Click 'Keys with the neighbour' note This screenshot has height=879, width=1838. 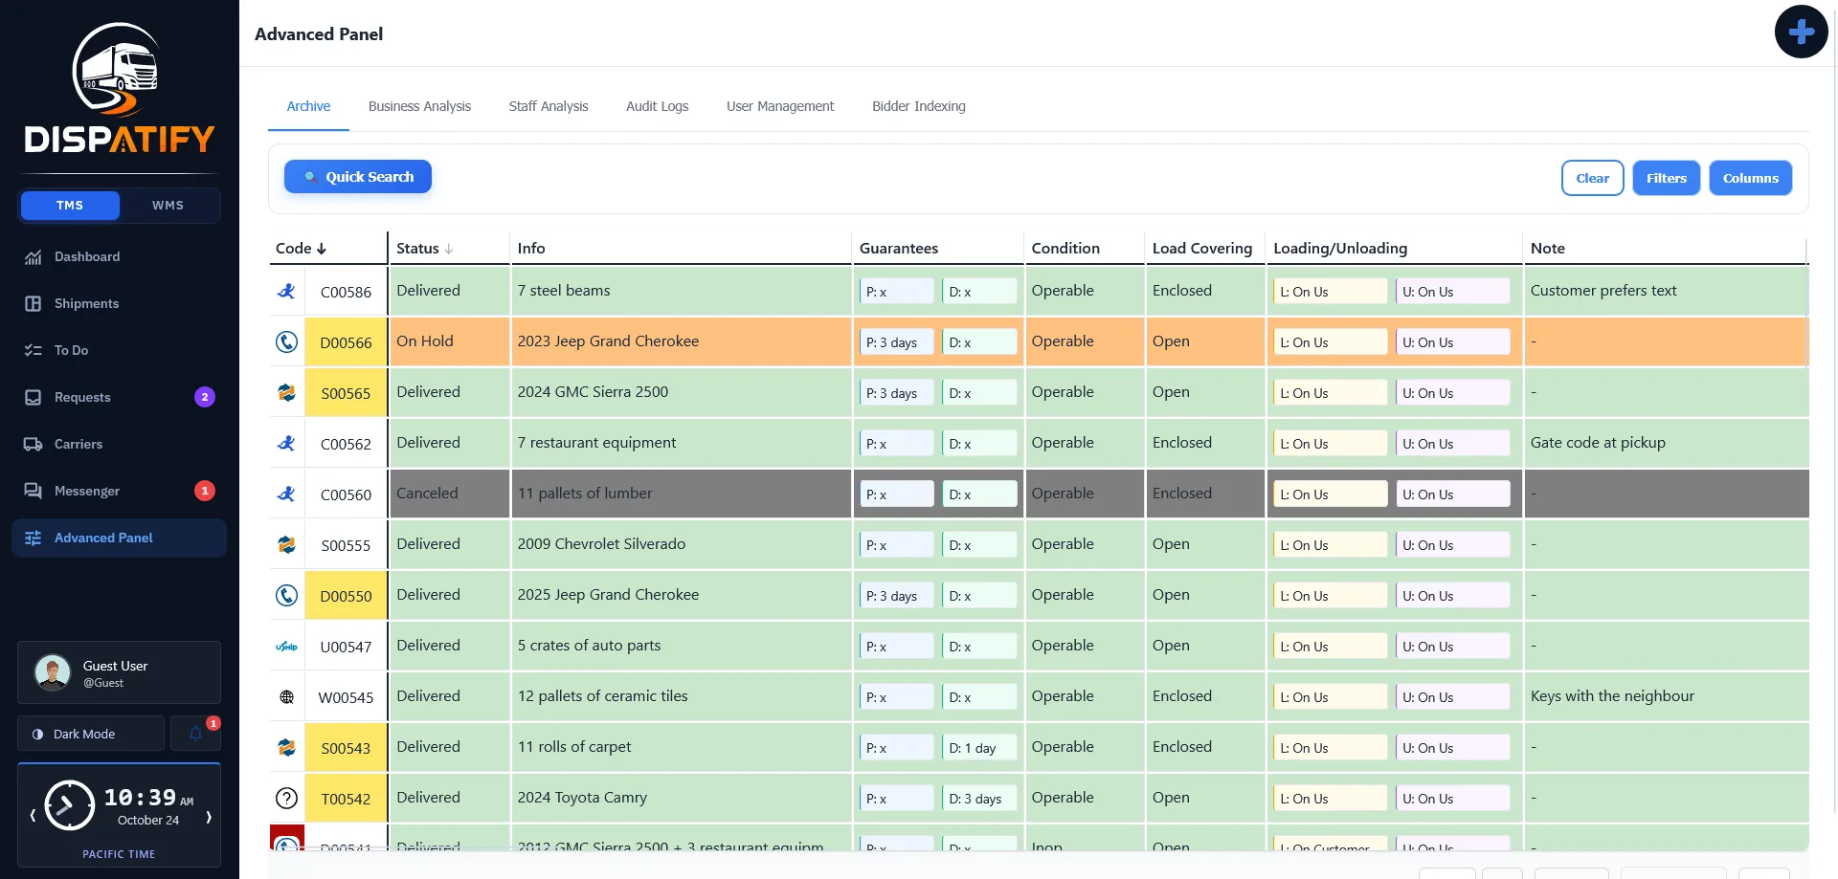coord(1612,696)
